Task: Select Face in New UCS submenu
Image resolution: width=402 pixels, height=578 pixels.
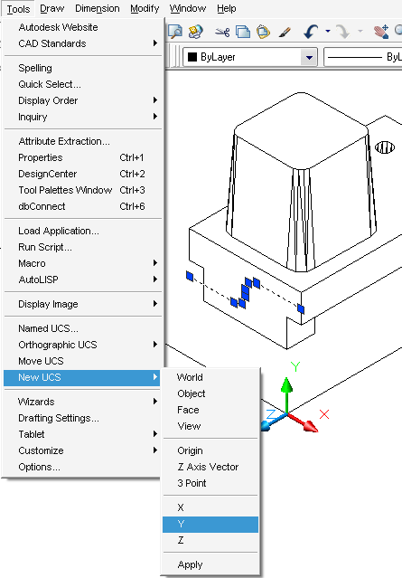Action: 210,410
